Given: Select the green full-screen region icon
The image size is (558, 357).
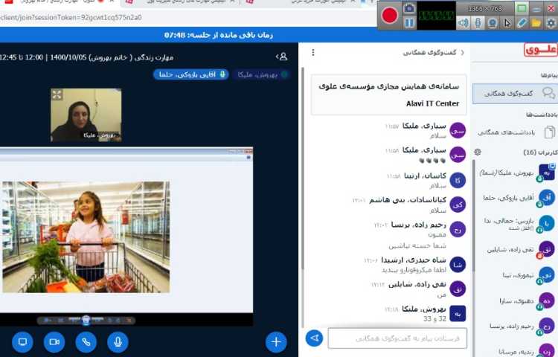Looking at the screenshot, I should pos(522,8).
